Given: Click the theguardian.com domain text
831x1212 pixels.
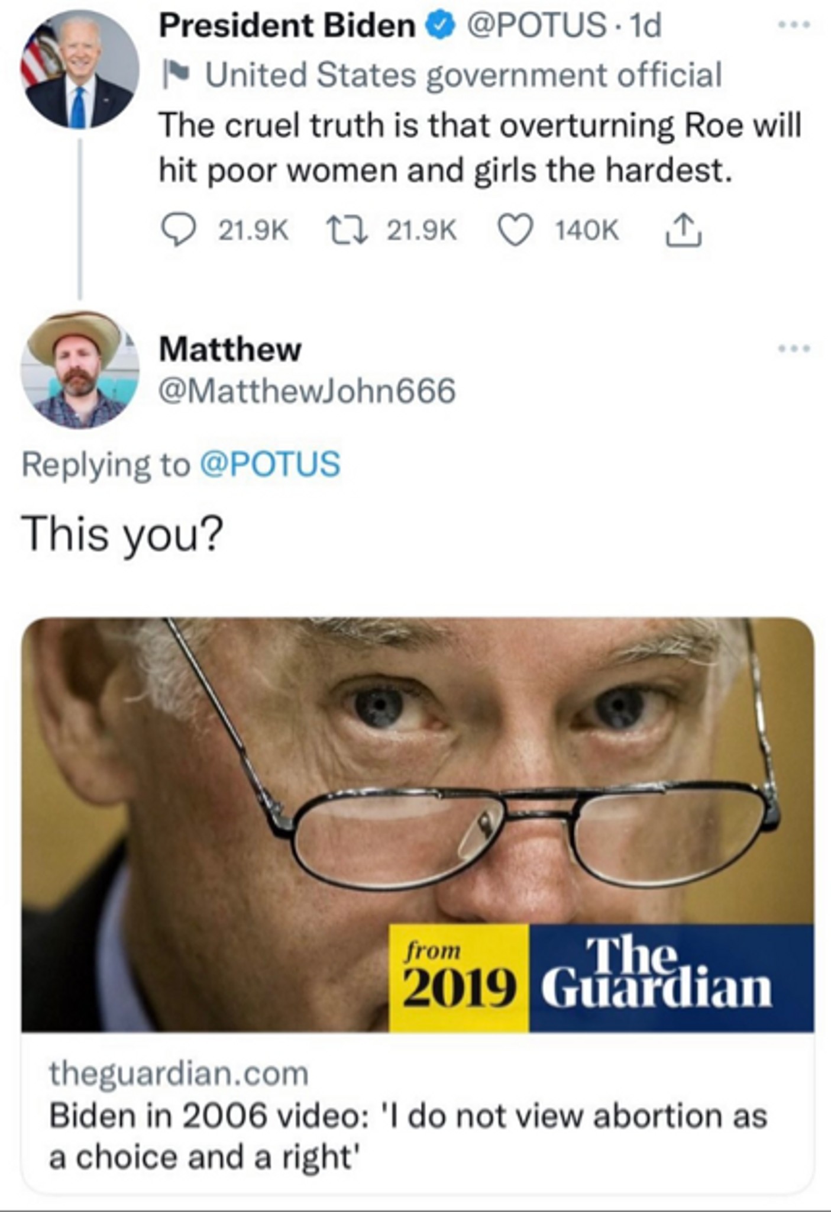Looking at the screenshot, I should point(179,1073).
